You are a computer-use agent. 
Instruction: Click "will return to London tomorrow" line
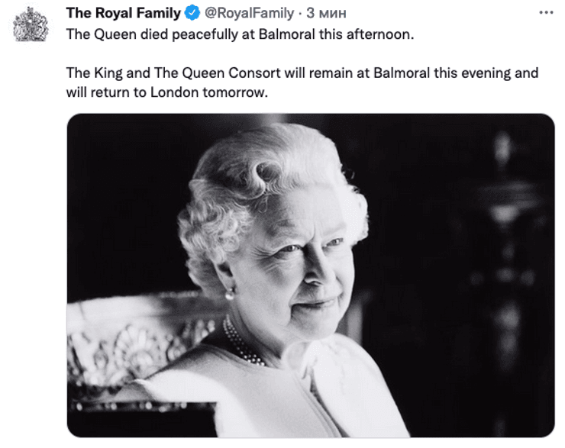tap(166, 92)
